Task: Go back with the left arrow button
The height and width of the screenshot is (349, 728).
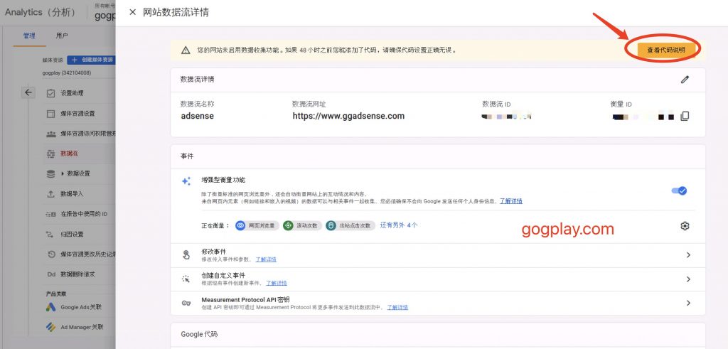Action: (28, 93)
